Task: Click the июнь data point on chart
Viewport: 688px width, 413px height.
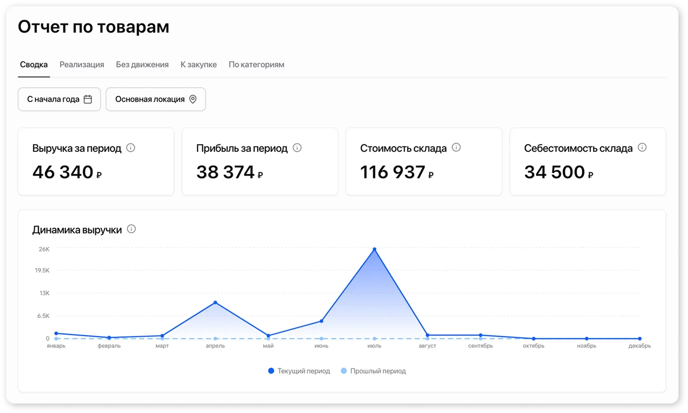Action: click(x=321, y=321)
